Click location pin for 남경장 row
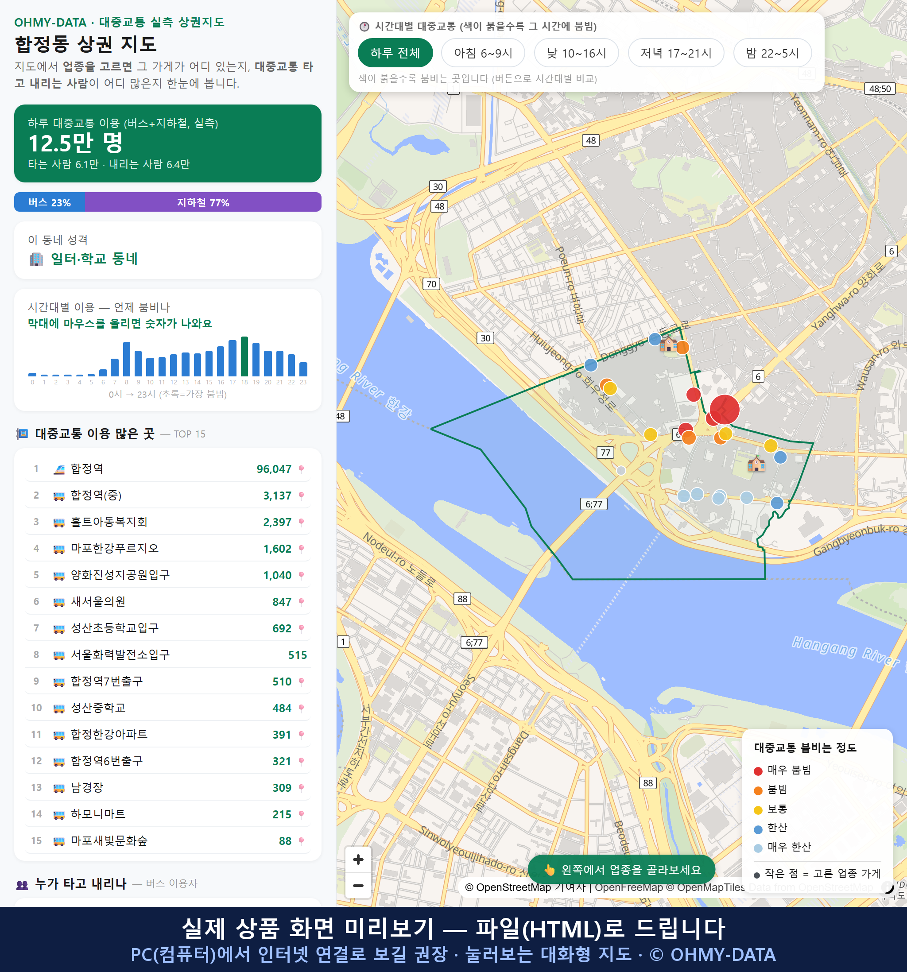The height and width of the screenshot is (972, 907). pos(301,788)
